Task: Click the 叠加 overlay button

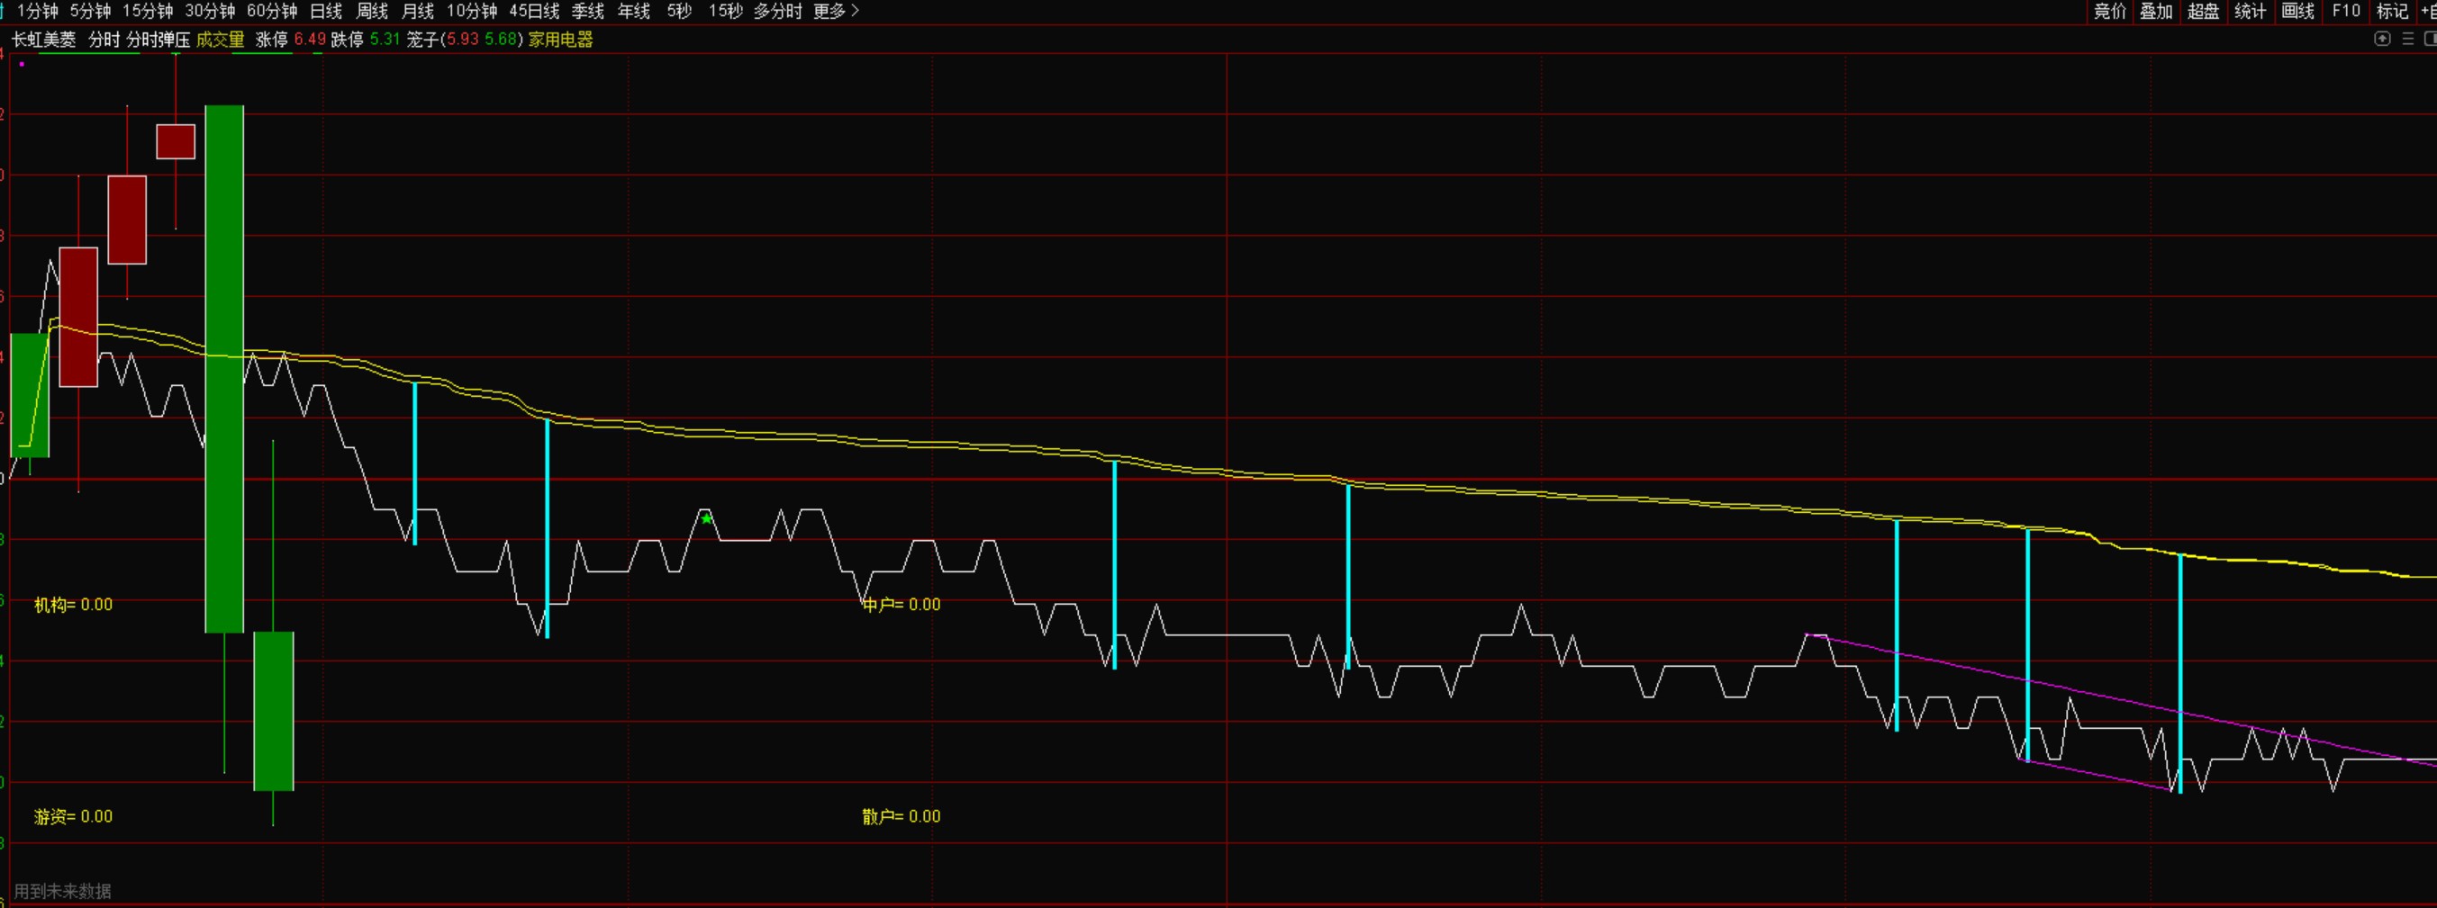Action: click(2156, 12)
